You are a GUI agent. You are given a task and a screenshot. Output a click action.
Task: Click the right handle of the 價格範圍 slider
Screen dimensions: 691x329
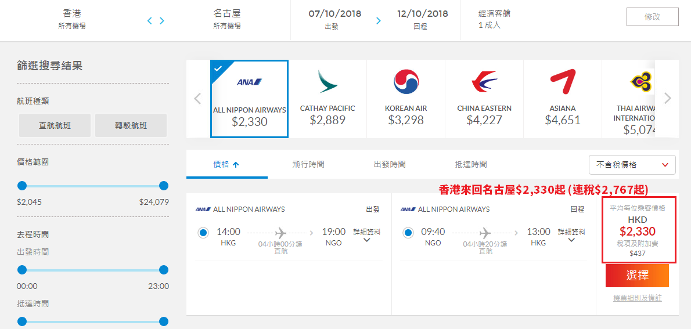coord(164,186)
